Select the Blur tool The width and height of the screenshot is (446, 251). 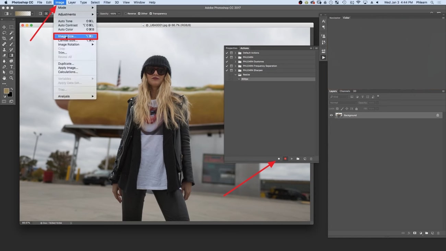[4, 61]
